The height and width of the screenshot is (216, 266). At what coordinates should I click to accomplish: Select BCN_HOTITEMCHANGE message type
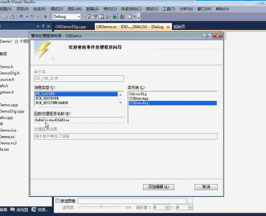76,103
